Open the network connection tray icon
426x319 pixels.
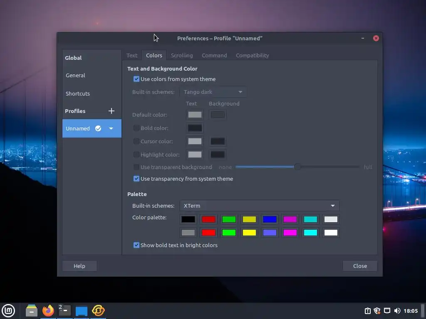tap(387, 311)
